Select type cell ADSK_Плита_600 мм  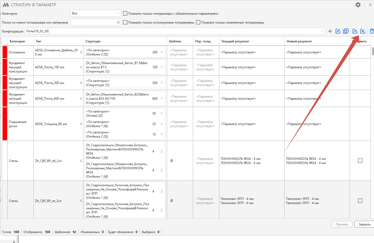point(58,98)
